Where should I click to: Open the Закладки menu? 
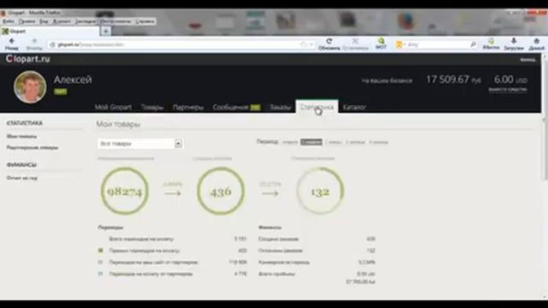(x=85, y=21)
